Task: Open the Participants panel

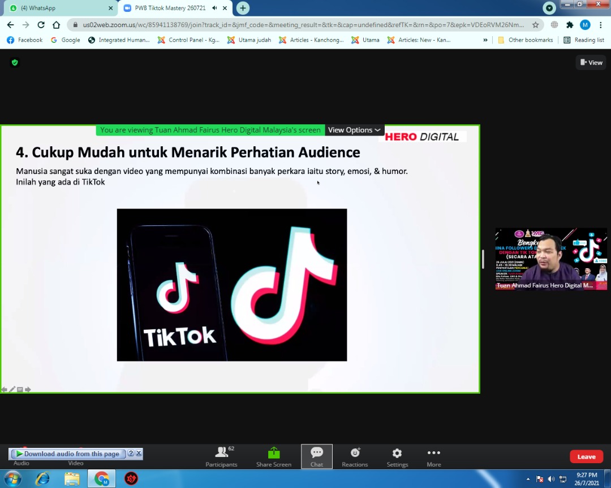Action: (x=221, y=456)
